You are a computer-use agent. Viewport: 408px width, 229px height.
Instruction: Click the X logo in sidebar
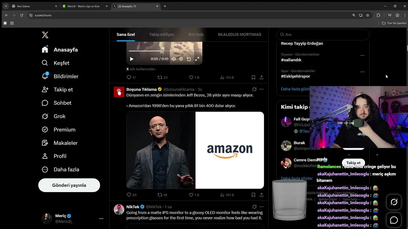[45, 35]
